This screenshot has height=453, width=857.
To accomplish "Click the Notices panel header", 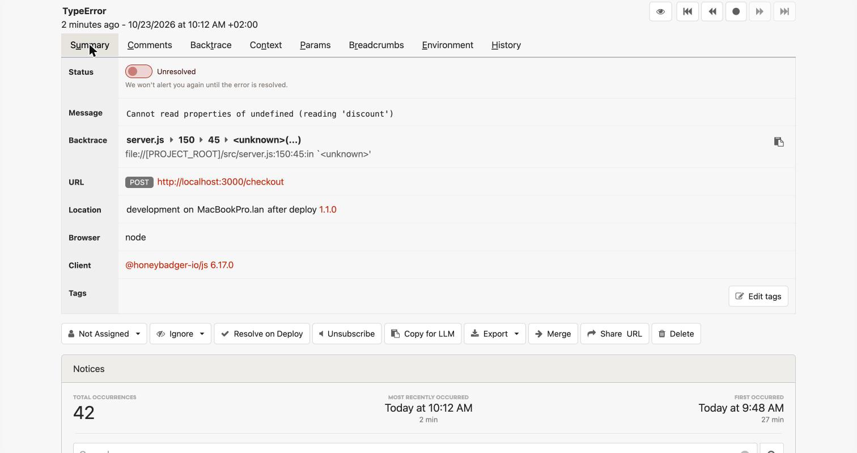I will [428, 369].
